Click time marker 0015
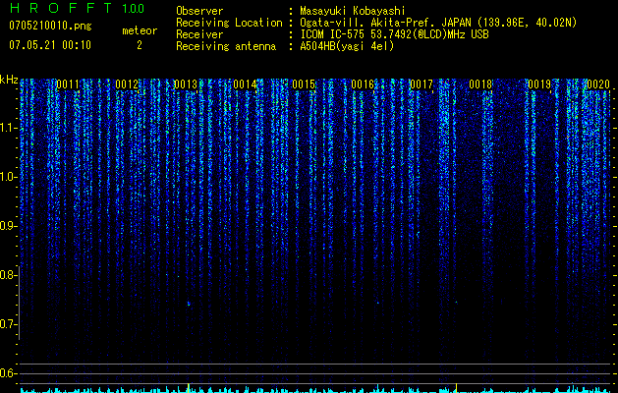The image size is (618, 393). coord(304,84)
